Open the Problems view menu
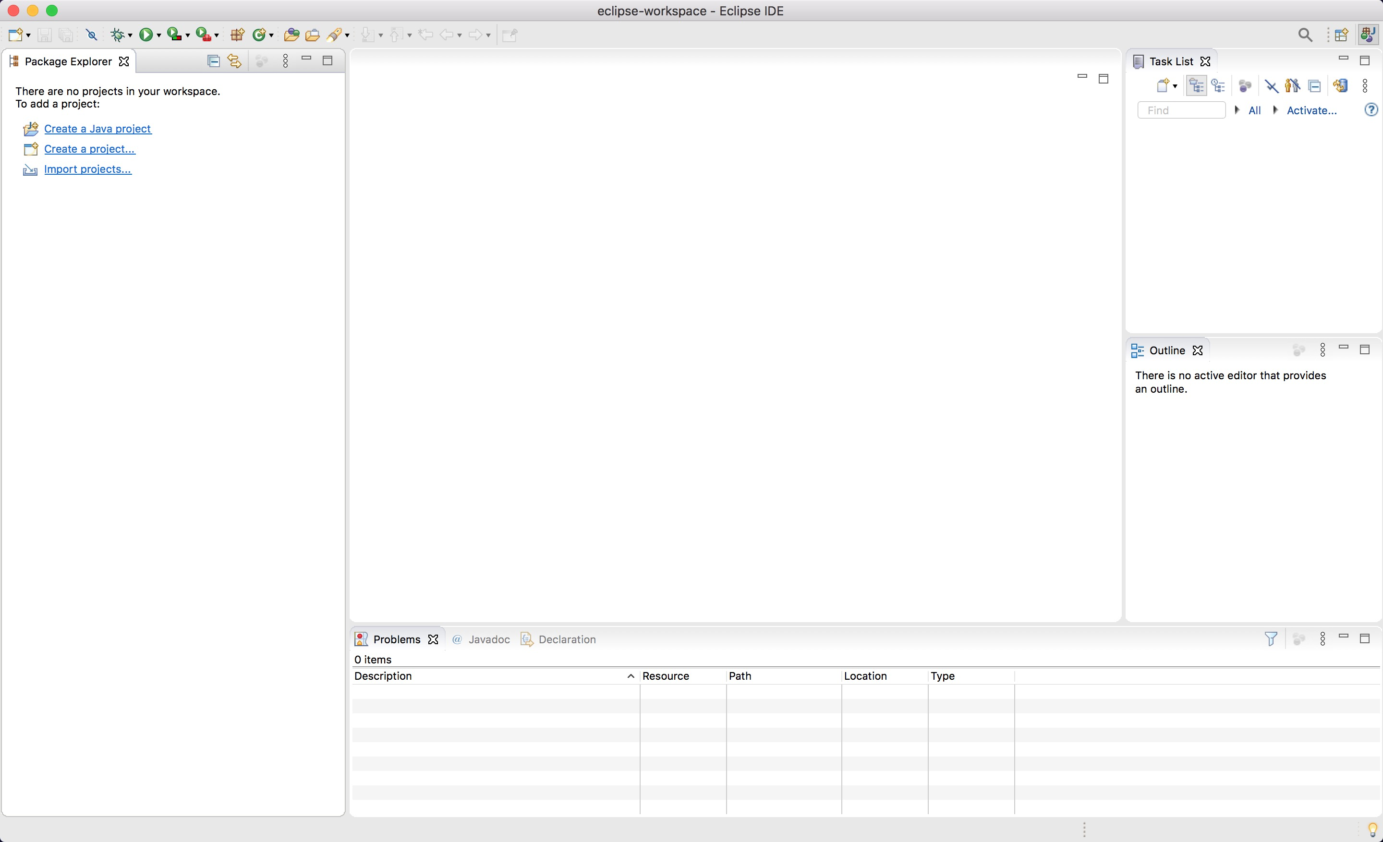Screen dimensions: 1383x842 [x=1323, y=639]
